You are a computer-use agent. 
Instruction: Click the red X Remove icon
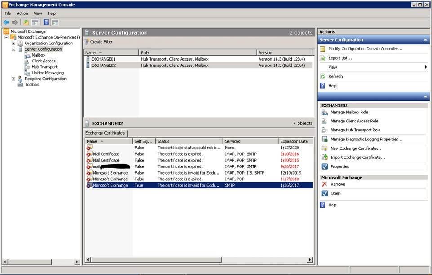coord(325,184)
